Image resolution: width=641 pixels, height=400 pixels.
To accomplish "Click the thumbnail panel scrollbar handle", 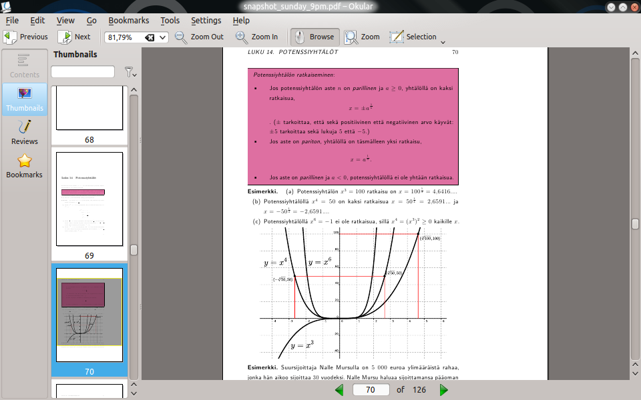I will [x=134, y=250].
